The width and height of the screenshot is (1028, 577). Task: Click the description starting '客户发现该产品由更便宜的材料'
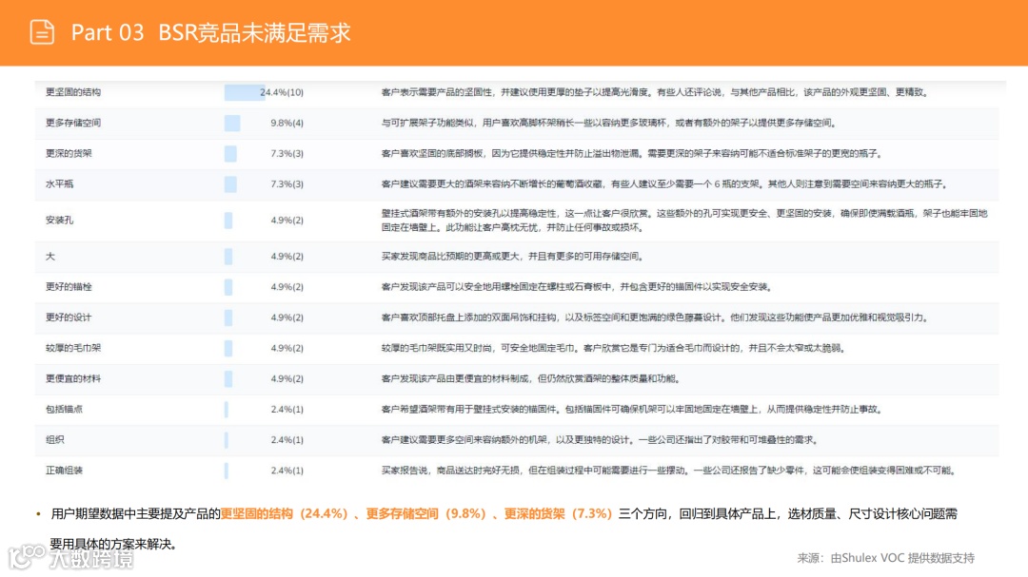point(531,378)
